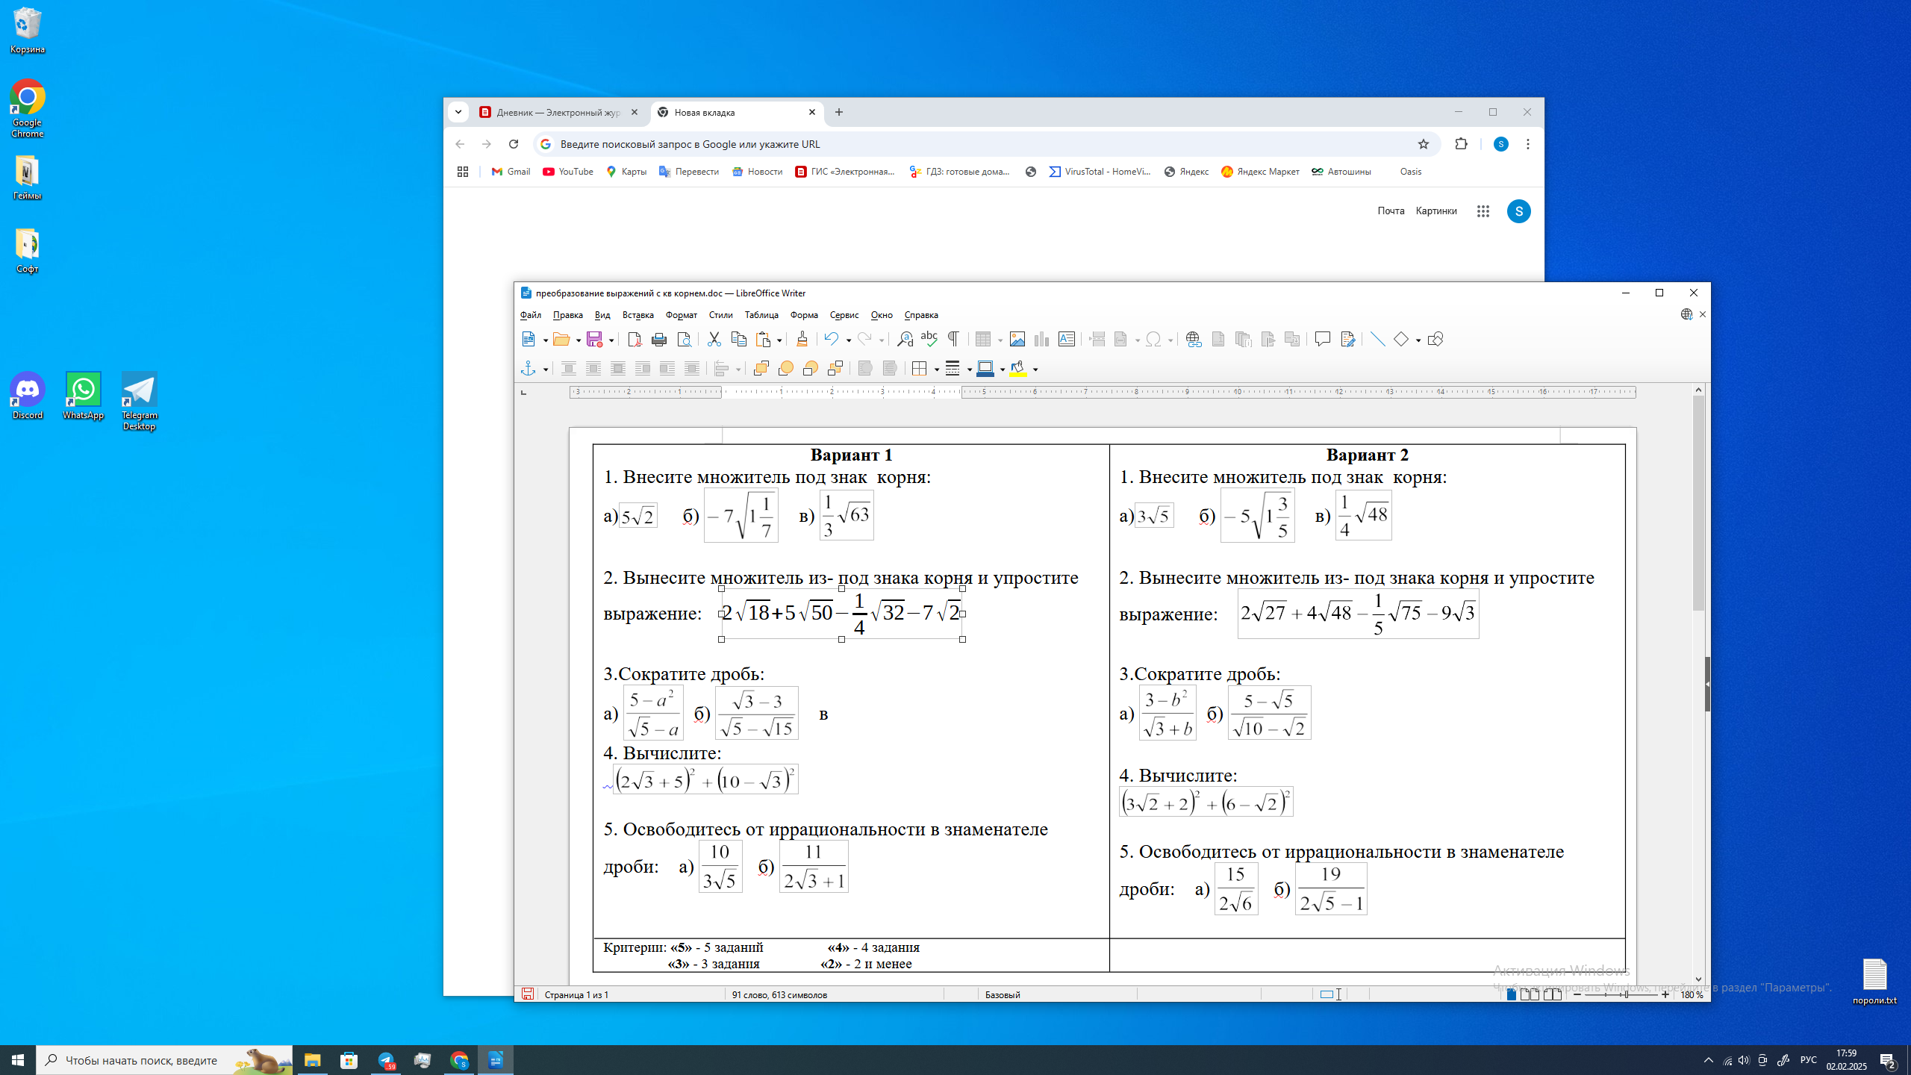Click the Print icon in Writer toolbar
1911x1075 pixels.
tap(659, 340)
